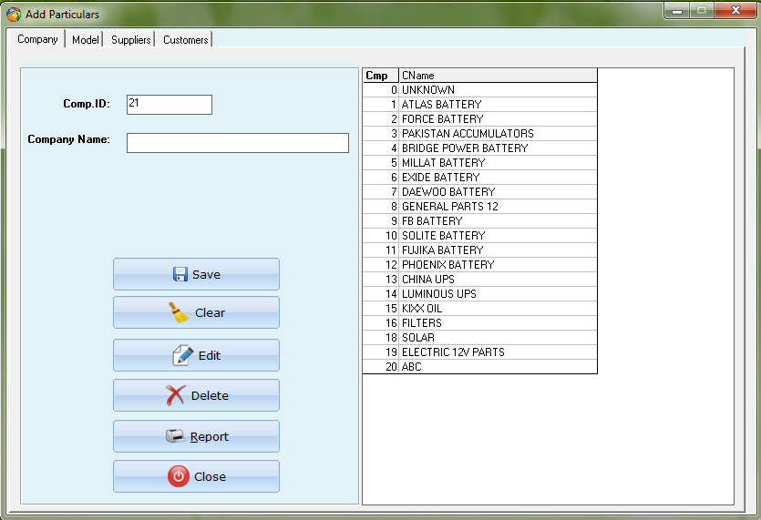
Task: Close the Add Particulars window via title bar
Action: coord(735,10)
